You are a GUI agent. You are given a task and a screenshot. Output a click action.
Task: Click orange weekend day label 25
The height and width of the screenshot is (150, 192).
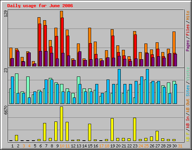click(146, 146)
